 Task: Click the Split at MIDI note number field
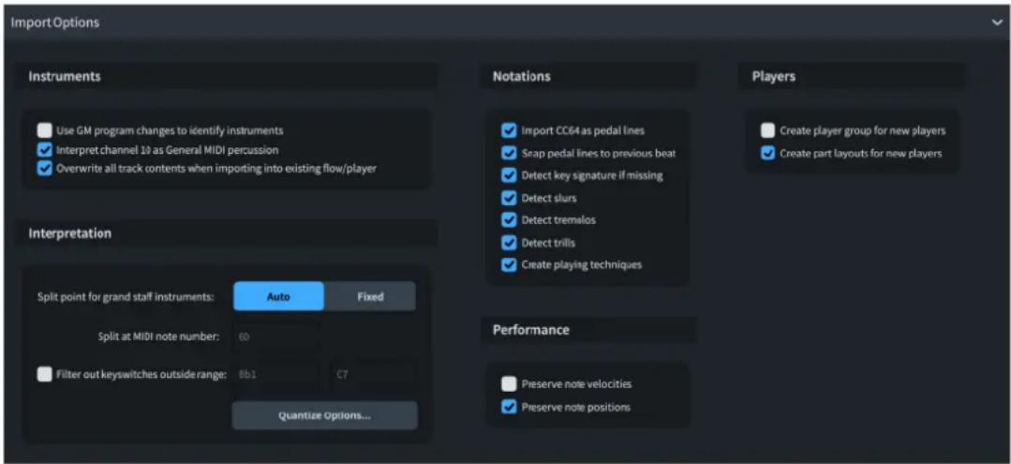click(x=276, y=336)
